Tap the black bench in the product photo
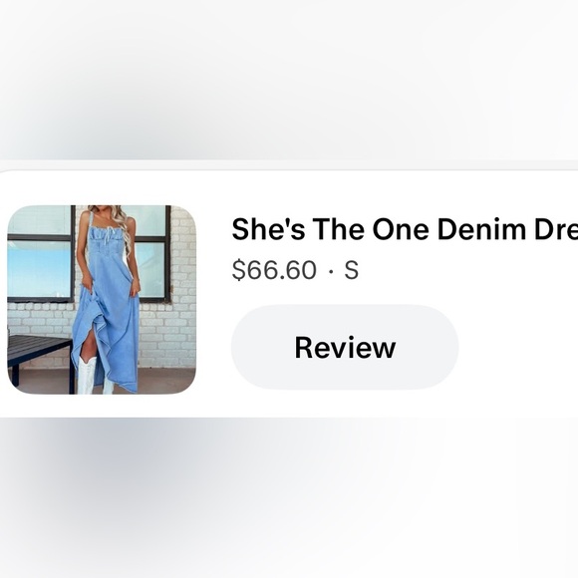Image resolution: width=578 pixels, height=578 pixels. coord(39,356)
